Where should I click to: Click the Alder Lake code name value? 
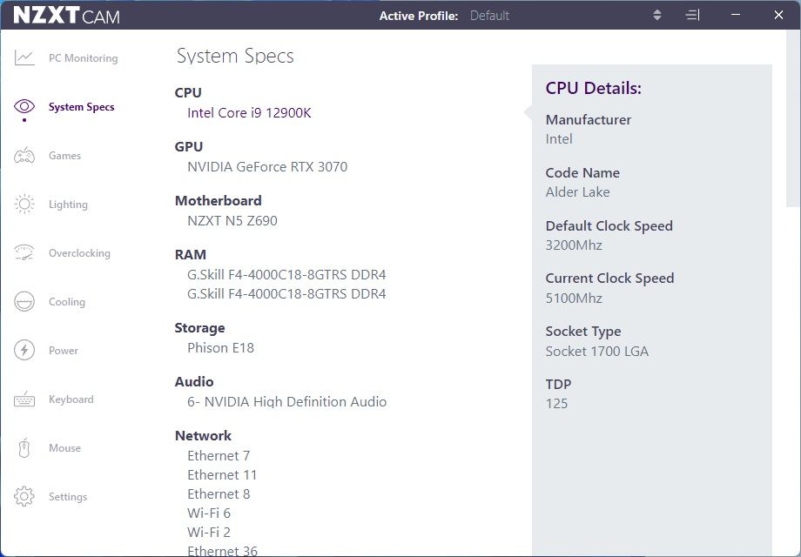(x=578, y=192)
